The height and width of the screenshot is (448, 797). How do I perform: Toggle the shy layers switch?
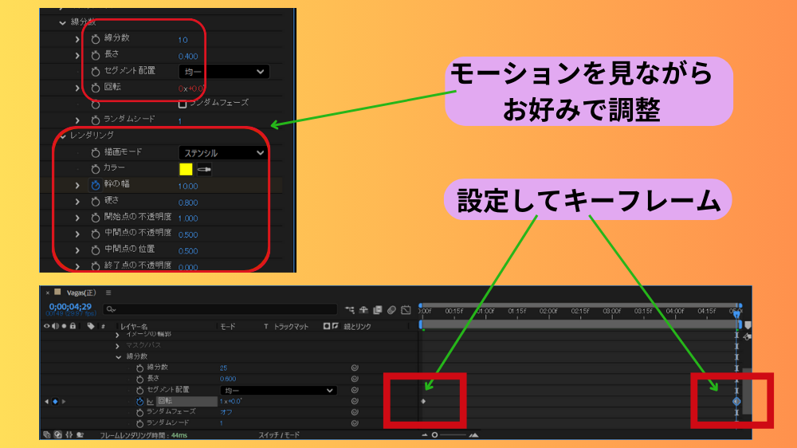coord(364,309)
